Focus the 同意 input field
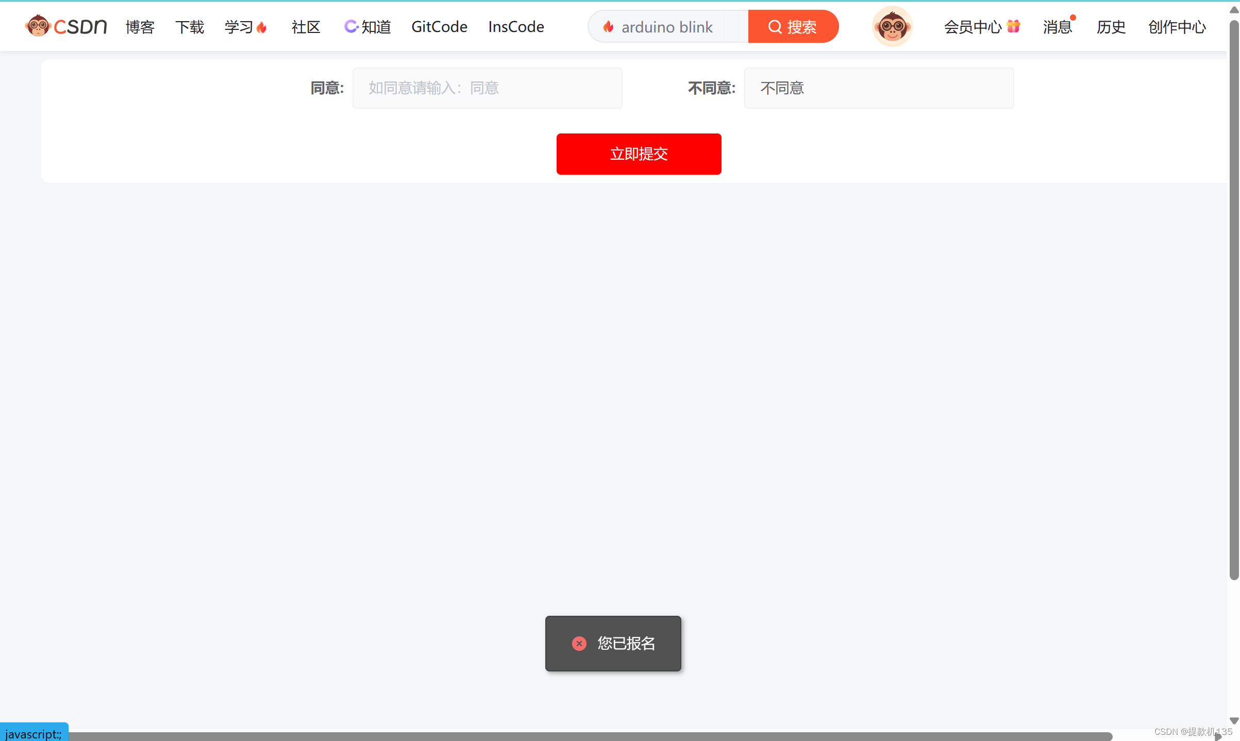 [x=487, y=88]
